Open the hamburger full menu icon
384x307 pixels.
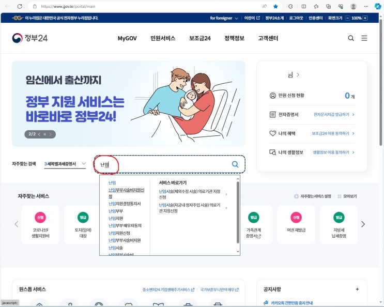coord(364,38)
